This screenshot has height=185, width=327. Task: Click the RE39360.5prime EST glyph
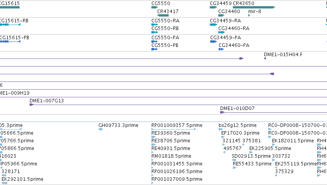tap(153, 137)
